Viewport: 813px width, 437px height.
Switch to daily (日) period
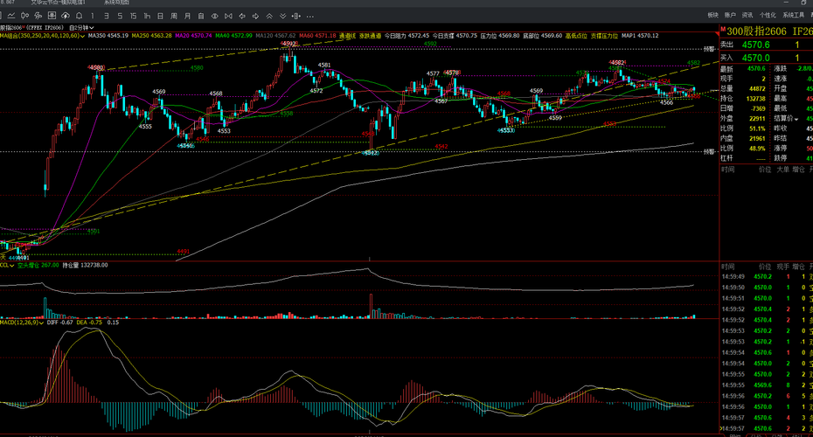click(x=160, y=16)
